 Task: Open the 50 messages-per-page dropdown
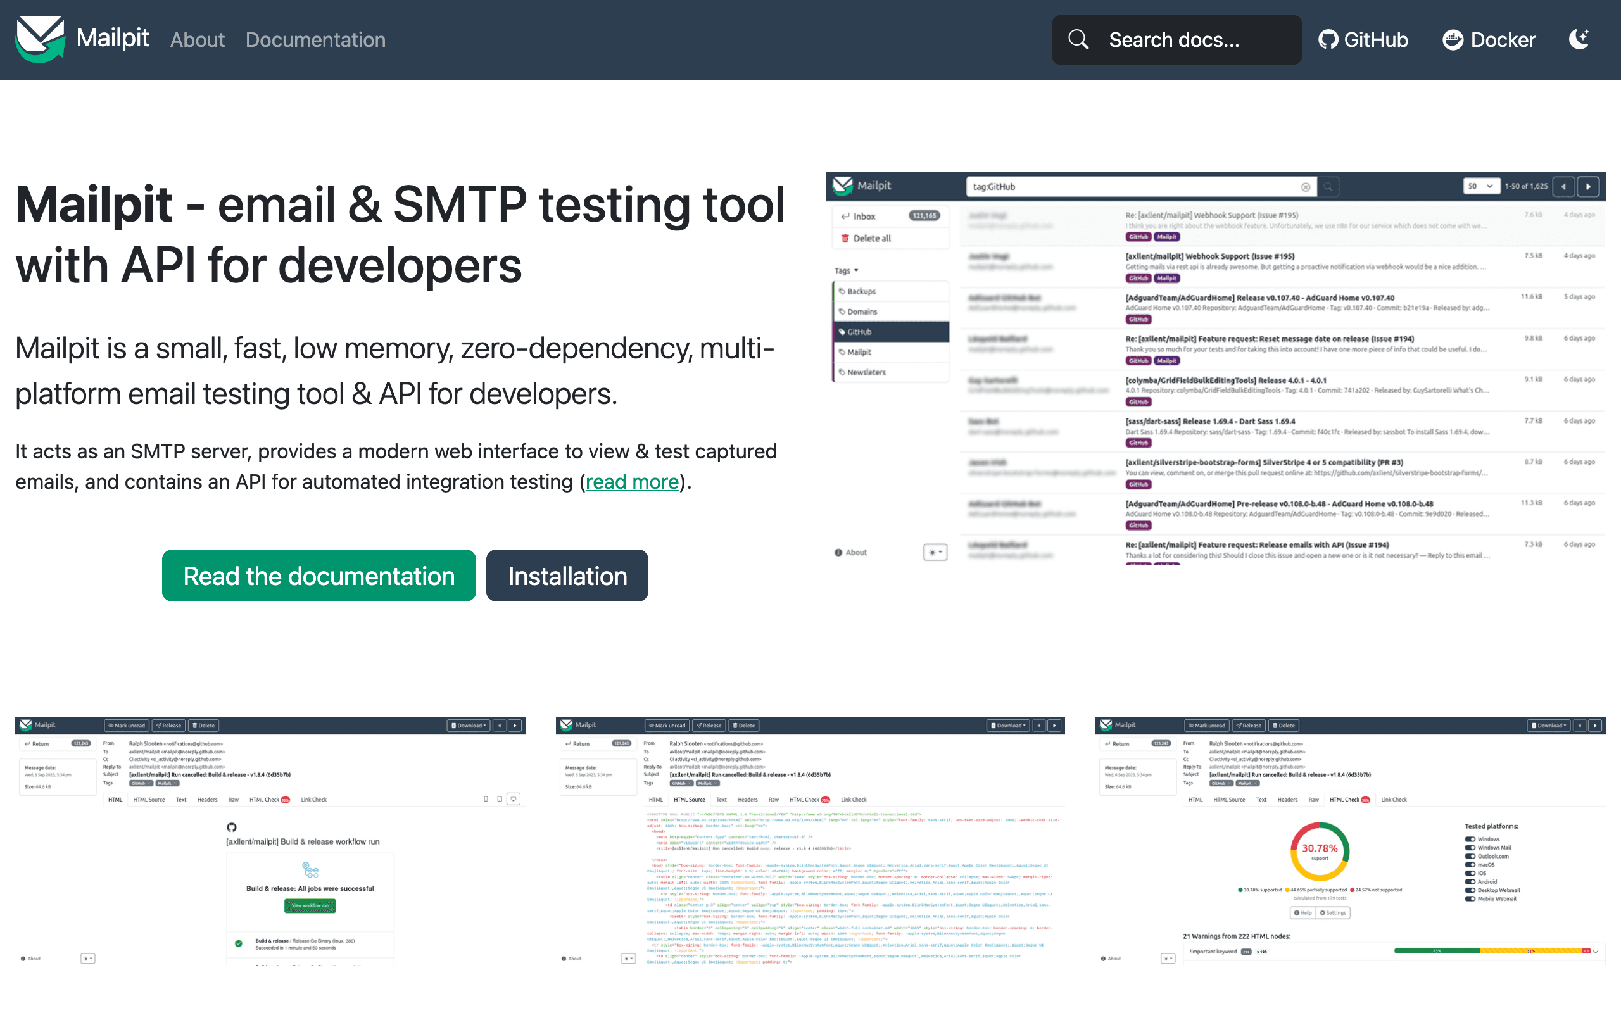click(1481, 186)
